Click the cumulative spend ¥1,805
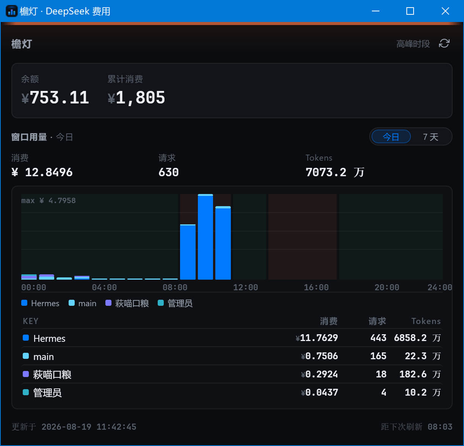This screenshot has height=446, width=464. tap(136, 98)
